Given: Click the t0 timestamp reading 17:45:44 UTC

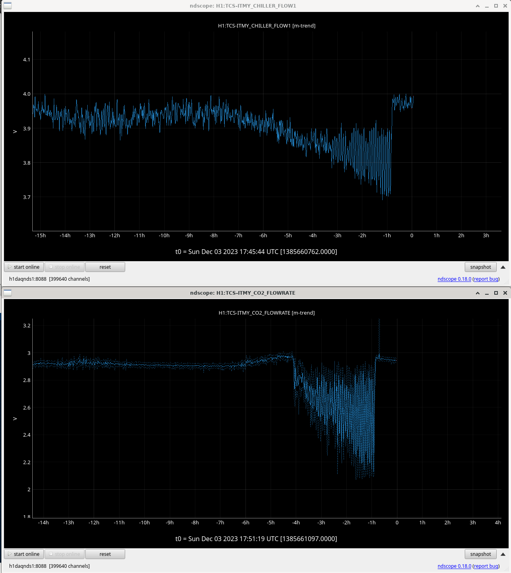Looking at the screenshot, I should click(x=256, y=252).
